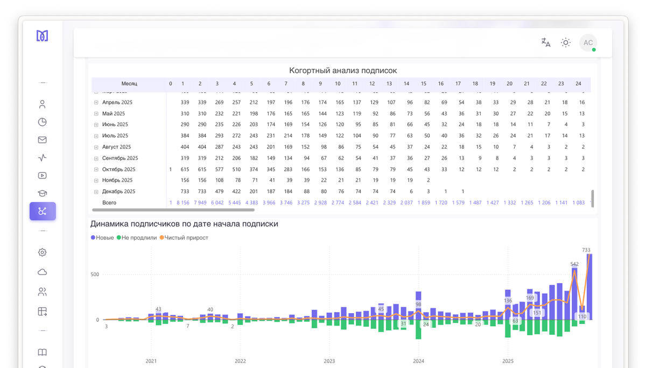Open the user profile sidebar icon
646x368 pixels.
coord(43,104)
